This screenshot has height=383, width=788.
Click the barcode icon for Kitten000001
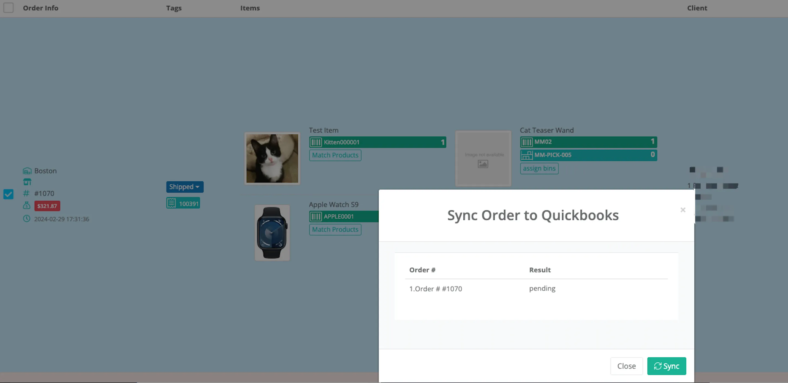[316, 142]
